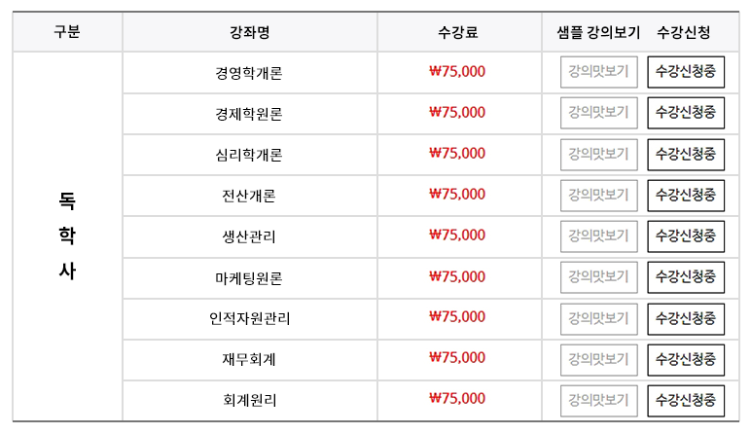This screenshot has height=434, width=751.
Task: Open 강의맛보기 for 전산개론
Action: (x=598, y=196)
